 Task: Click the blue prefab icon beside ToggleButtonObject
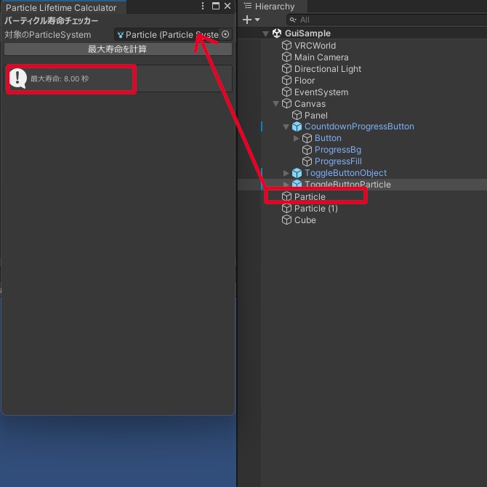click(x=297, y=173)
